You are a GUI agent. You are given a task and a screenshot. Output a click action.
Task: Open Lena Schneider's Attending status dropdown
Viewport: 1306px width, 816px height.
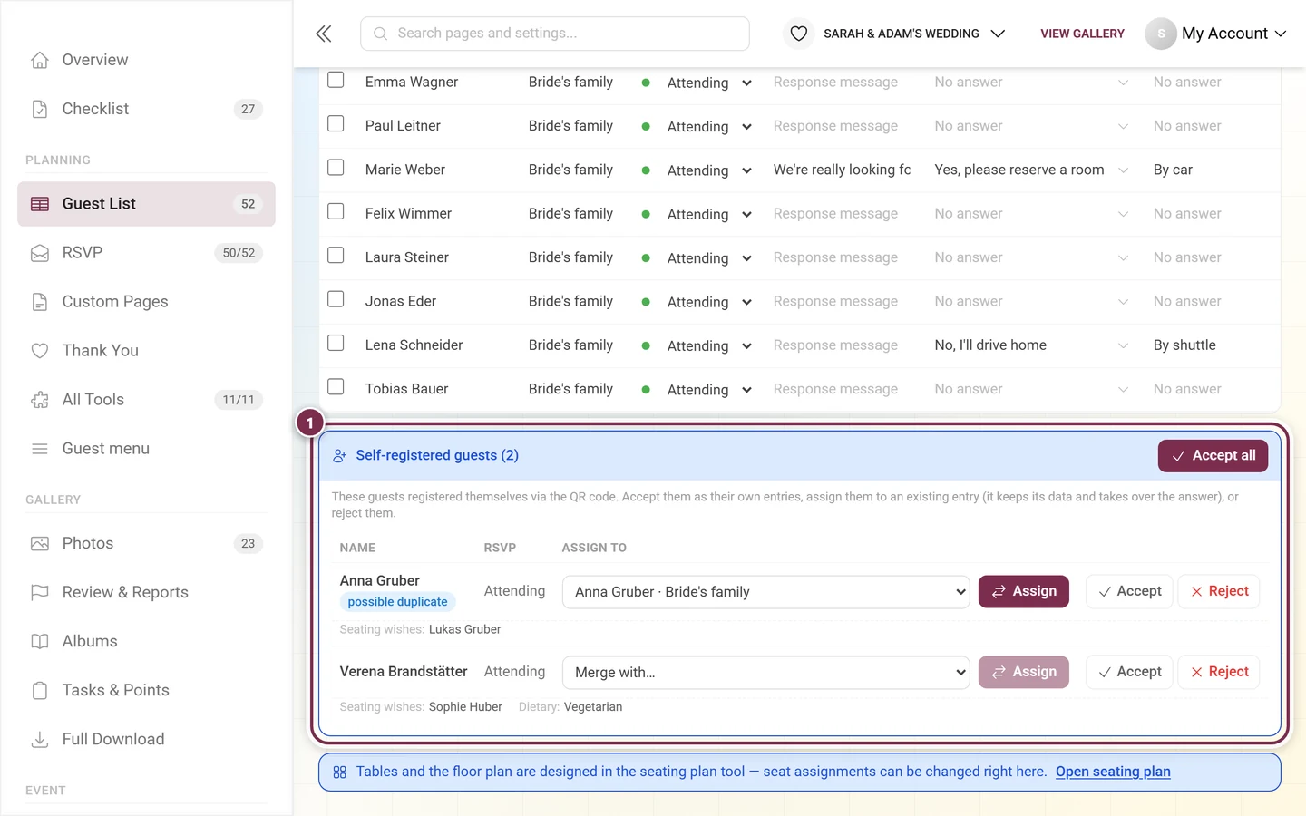point(709,345)
